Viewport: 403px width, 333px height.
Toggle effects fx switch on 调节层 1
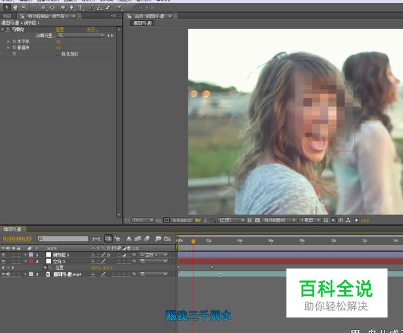pyautogui.click(x=108, y=255)
